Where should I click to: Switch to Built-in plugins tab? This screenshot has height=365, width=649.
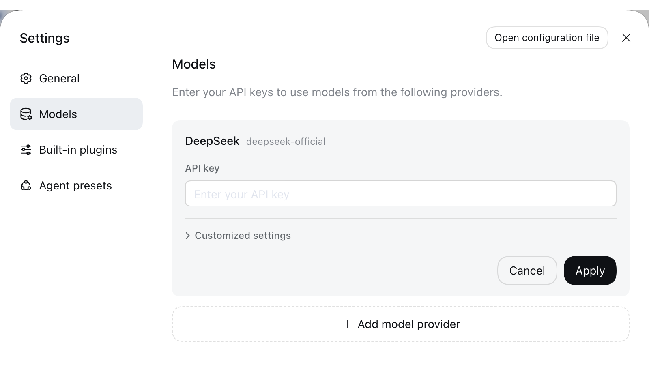coord(76,150)
